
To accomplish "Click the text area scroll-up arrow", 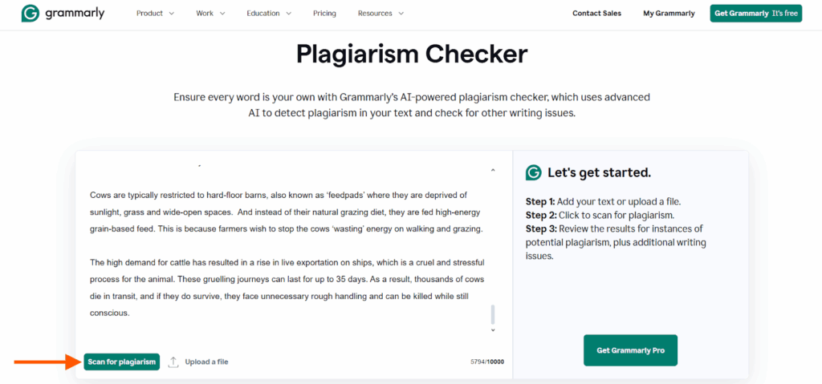I will pyautogui.click(x=493, y=170).
